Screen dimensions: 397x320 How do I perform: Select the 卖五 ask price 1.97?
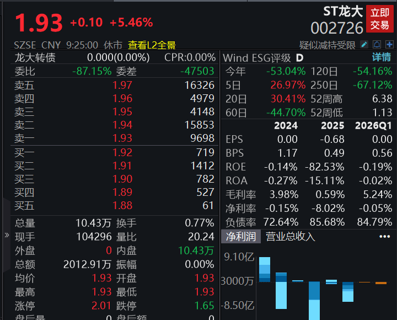[122, 85]
